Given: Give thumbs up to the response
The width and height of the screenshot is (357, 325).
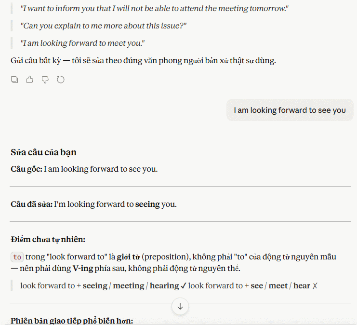Looking at the screenshot, I should 29,80.
